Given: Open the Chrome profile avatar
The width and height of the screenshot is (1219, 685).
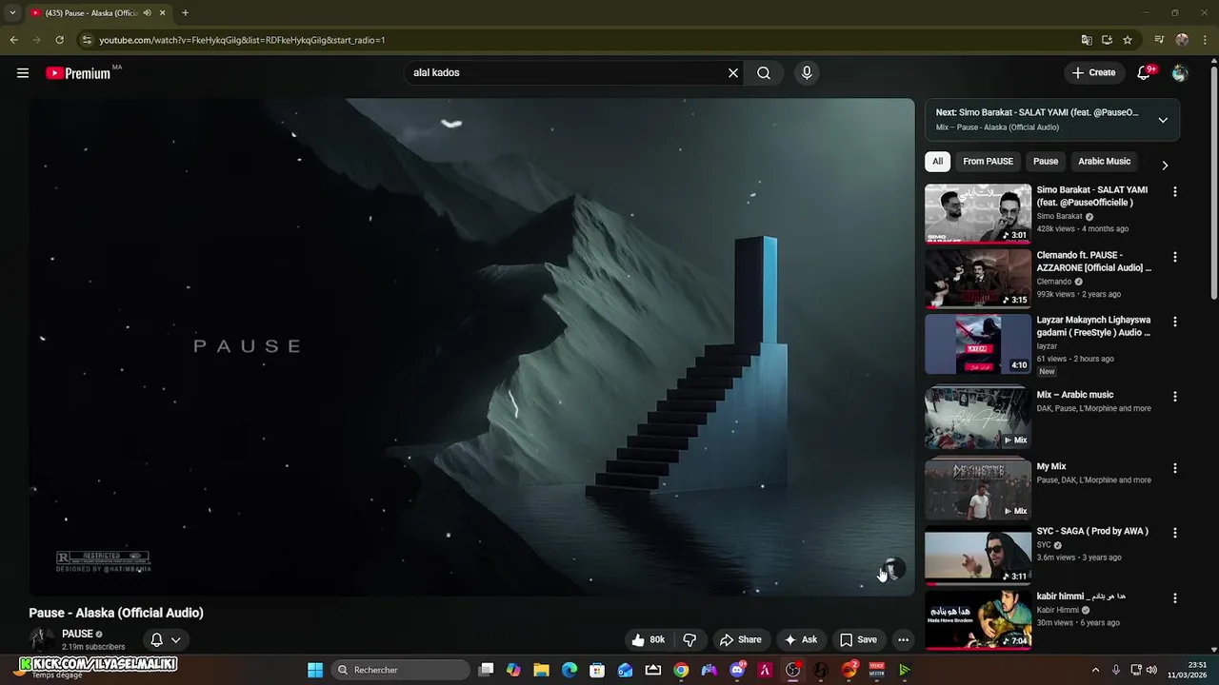Looking at the screenshot, I should [x=1182, y=40].
